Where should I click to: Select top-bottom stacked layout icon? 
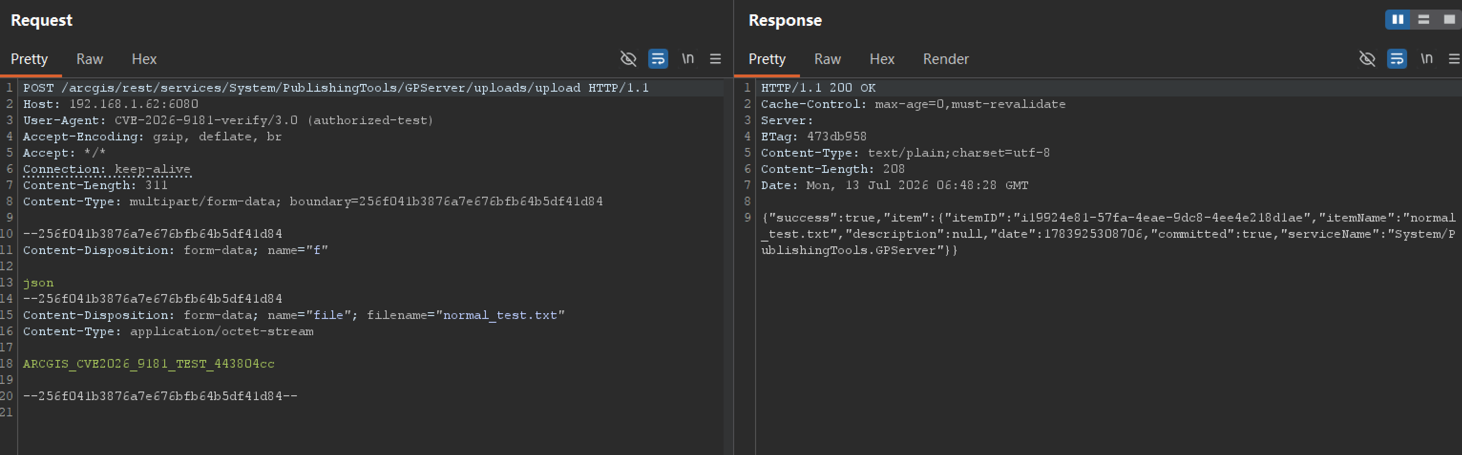[1423, 19]
